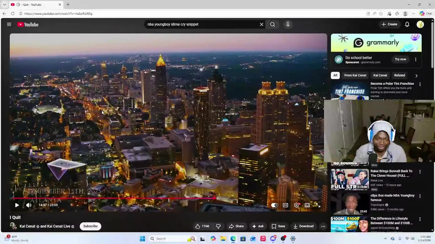Screen dimensions: 435x244
Task: Play the paused video
Action: [17, 205]
